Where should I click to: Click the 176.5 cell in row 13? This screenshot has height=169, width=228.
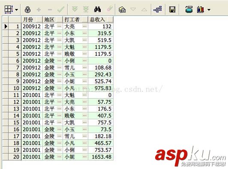101,109
